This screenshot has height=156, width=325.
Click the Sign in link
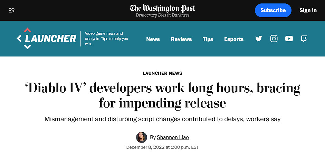pyautogui.click(x=308, y=10)
